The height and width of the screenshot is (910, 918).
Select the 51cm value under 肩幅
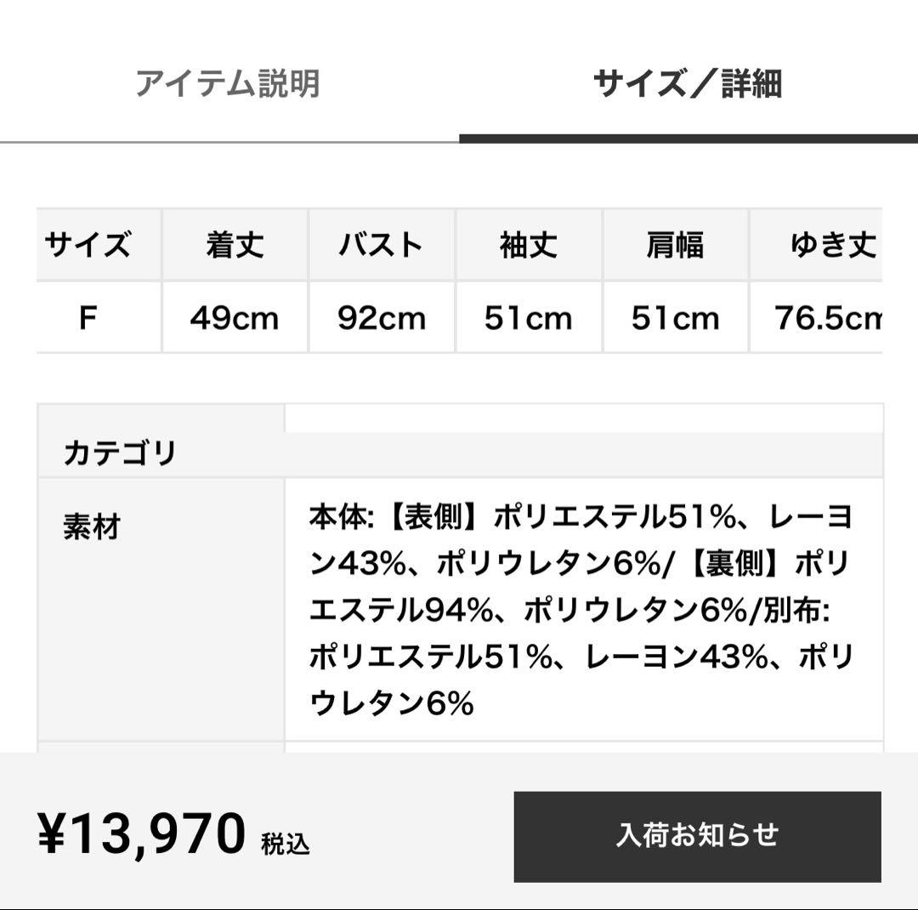pos(675,318)
